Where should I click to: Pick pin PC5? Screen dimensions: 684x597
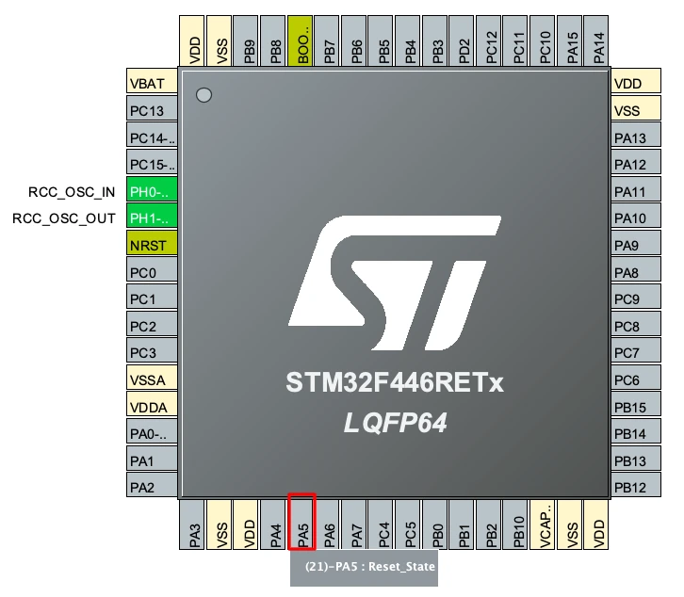click(408, 524)
